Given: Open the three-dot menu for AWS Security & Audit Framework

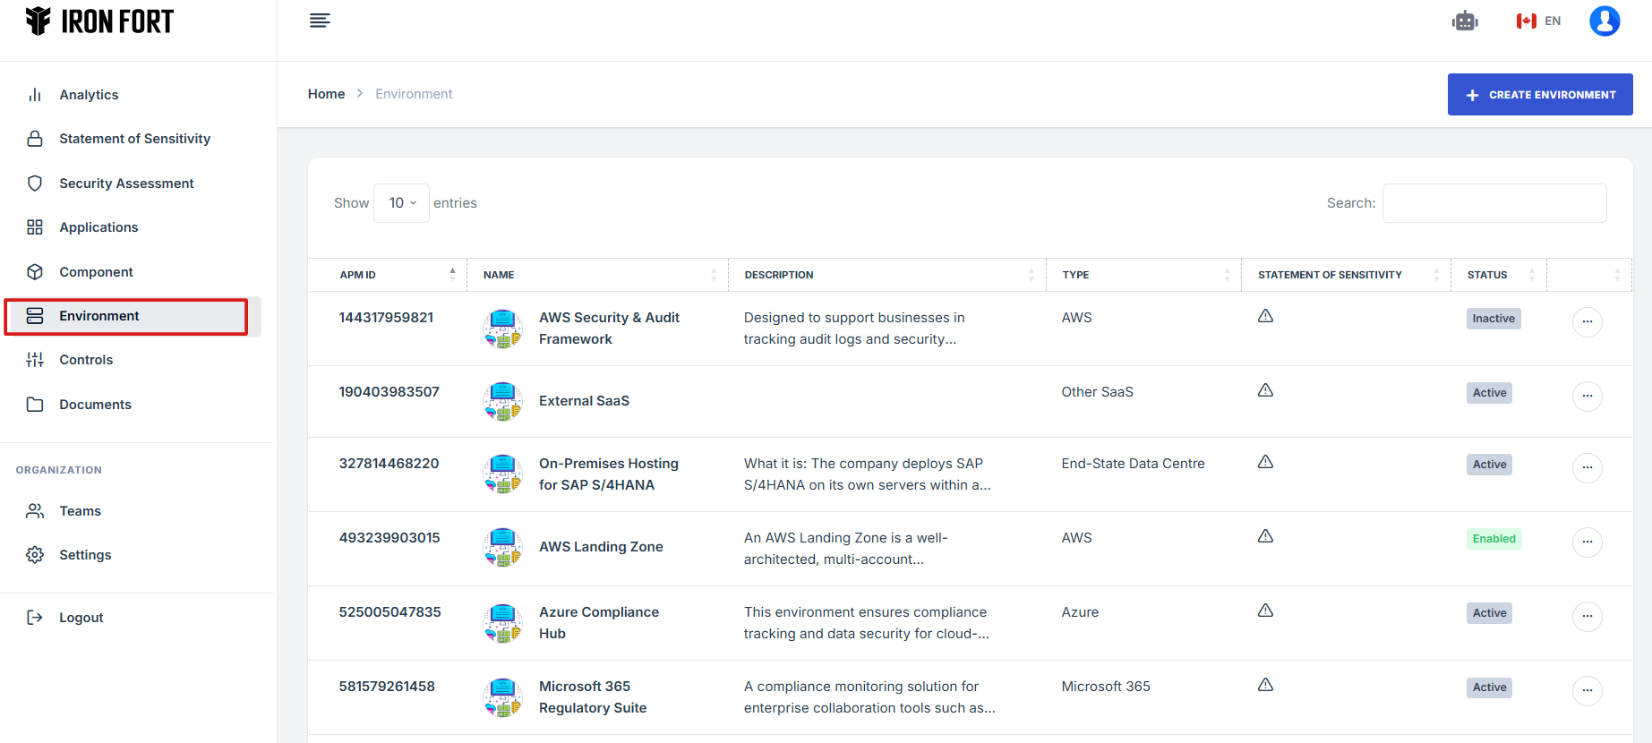Looking at the screenshot, I should 1587,321.
